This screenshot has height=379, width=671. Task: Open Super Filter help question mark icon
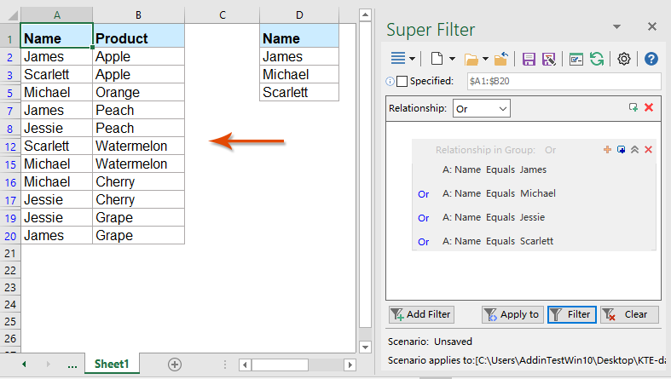tap(651, 59)
